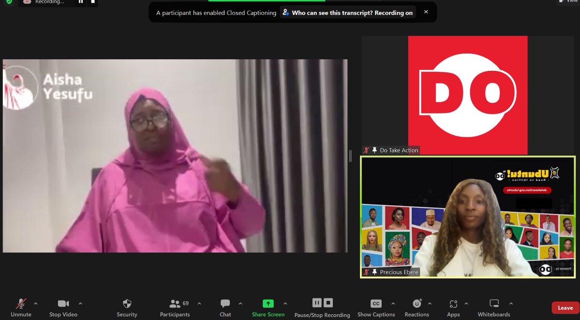580x320 pixels.
Task: Click the "Do Take Action" name label
Action: [x=399, y=150]
